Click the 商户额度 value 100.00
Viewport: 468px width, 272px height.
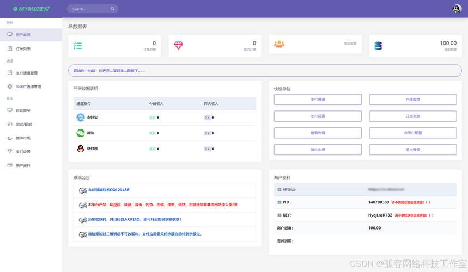pyautogui.click(x=374, y=228)
